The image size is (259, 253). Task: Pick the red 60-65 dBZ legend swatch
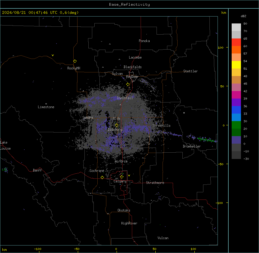[236, 42]
